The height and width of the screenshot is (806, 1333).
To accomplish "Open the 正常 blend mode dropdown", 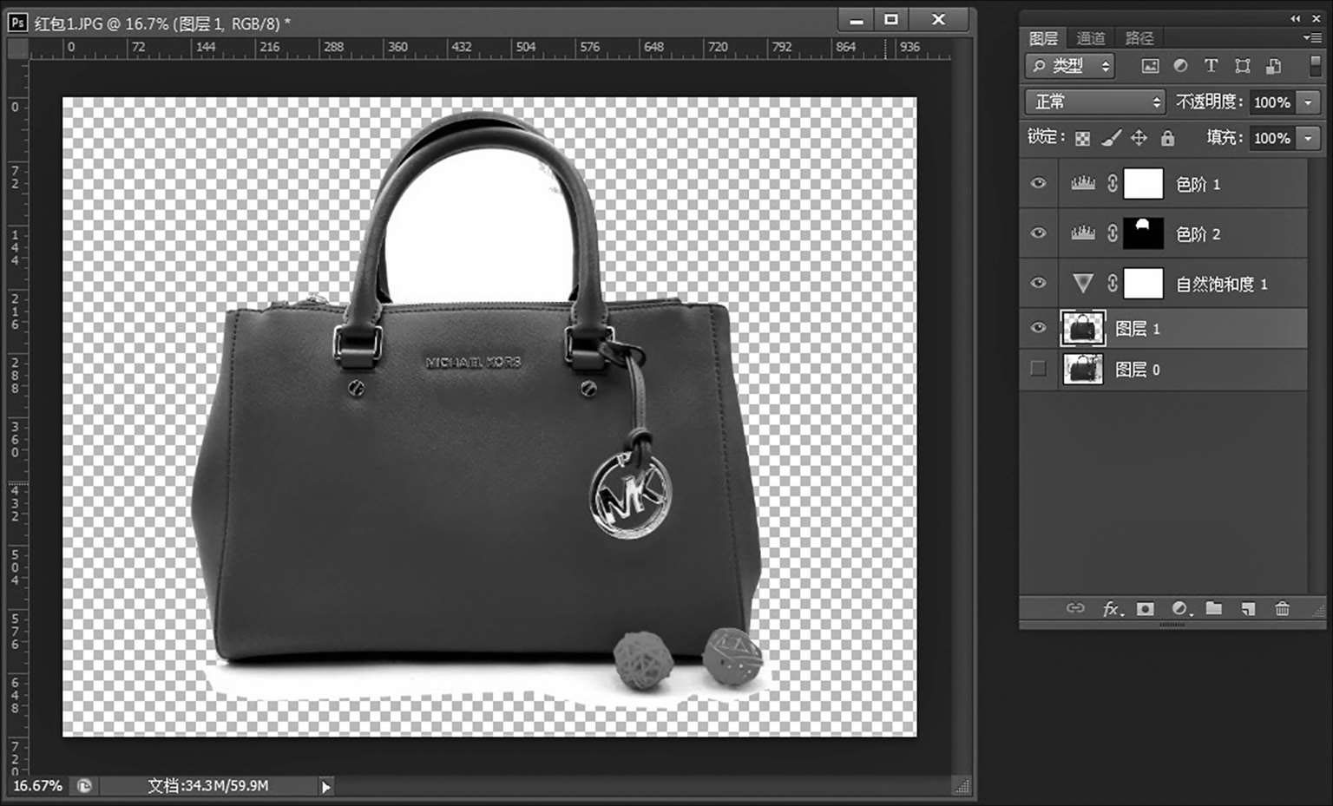I will pyautogui.click(x=1095, y=102).
